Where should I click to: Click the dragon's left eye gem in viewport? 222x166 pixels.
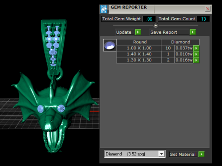[x=41, y=109]
